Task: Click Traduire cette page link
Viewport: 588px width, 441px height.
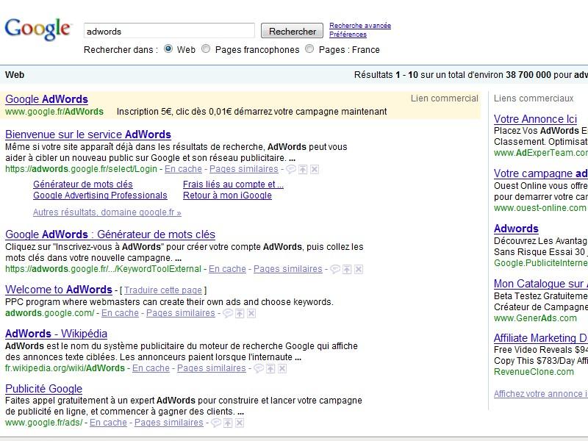Action: (163, 290)
